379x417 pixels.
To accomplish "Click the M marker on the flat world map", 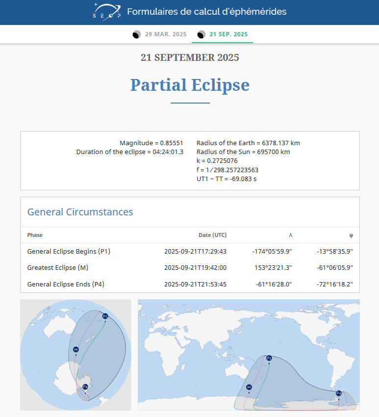I will click(x=249, y=387).
